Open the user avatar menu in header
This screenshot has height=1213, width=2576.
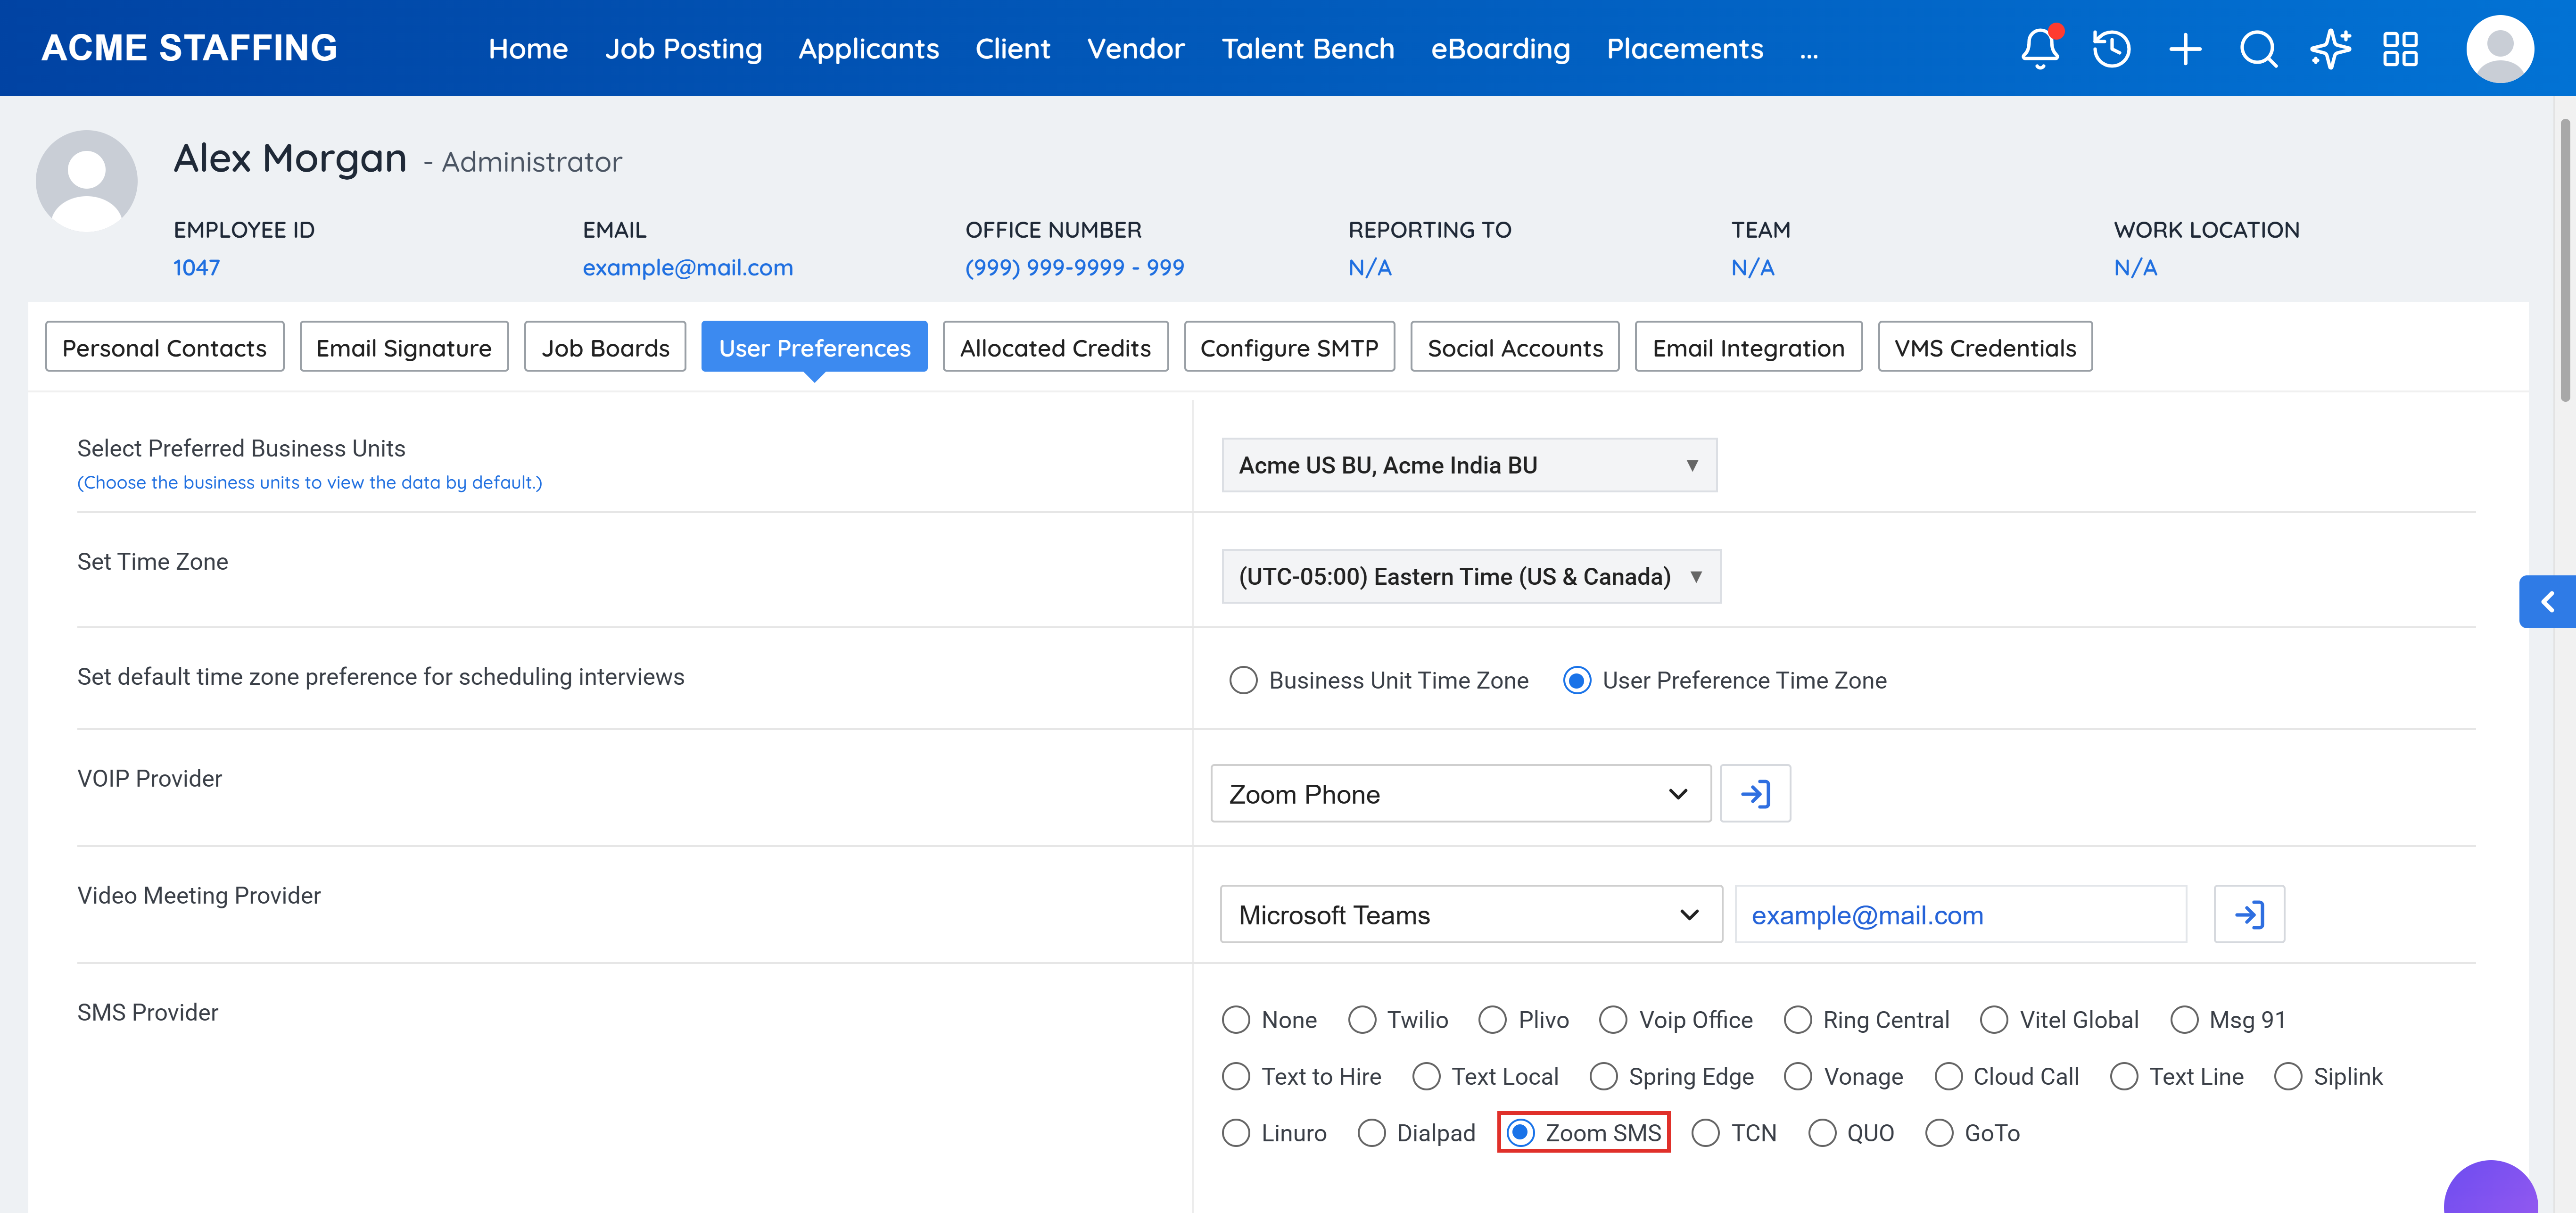[2499, 48]
